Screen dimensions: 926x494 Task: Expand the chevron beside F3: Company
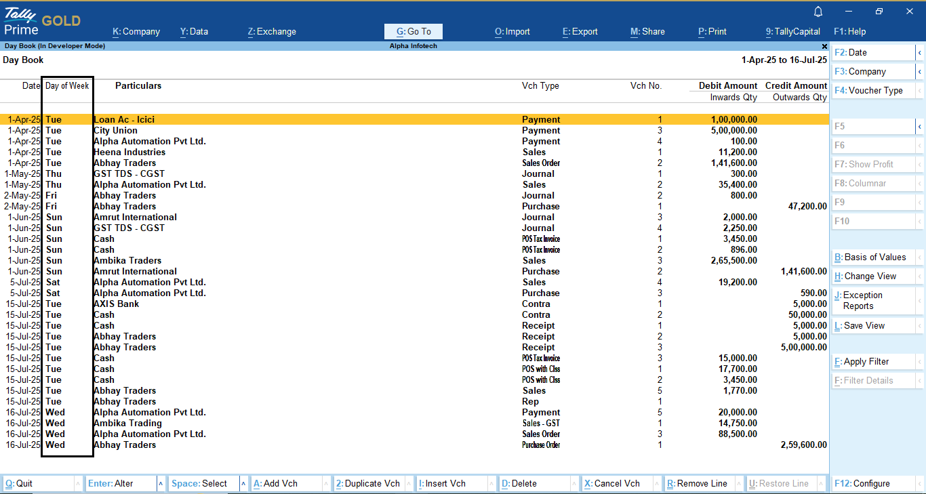pos(919,72)
